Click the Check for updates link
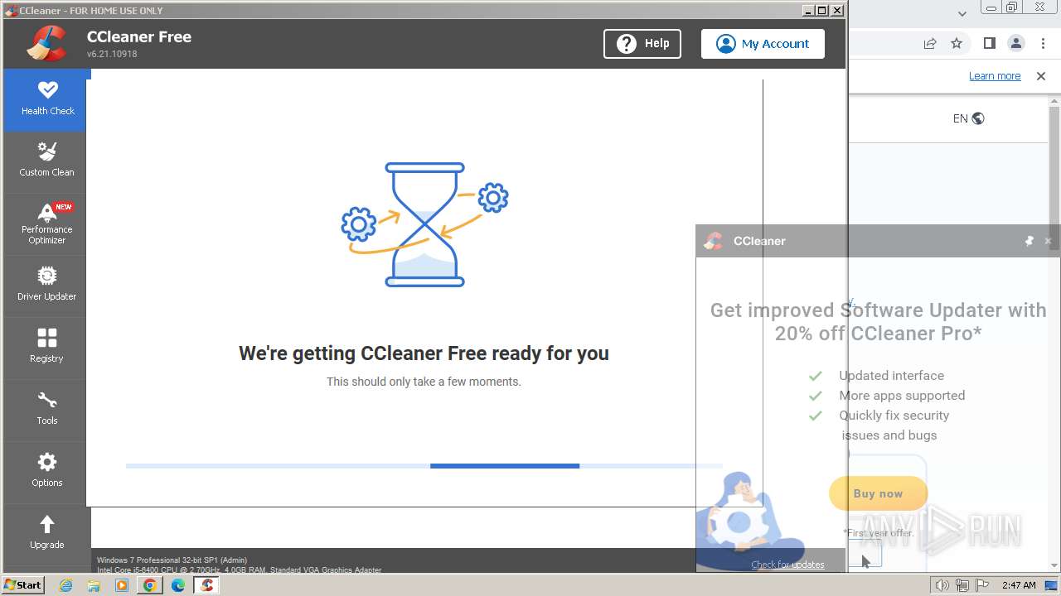Image resolution: width=1061 pixels, height=596 pixels. coord(787,565)
